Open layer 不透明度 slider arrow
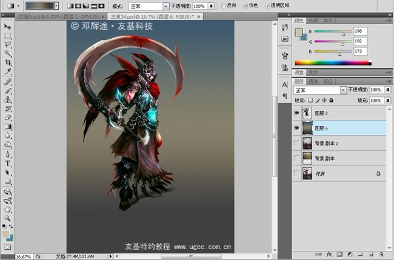The height and width of the screenshot is (260, 394). [x=388, y=90]
